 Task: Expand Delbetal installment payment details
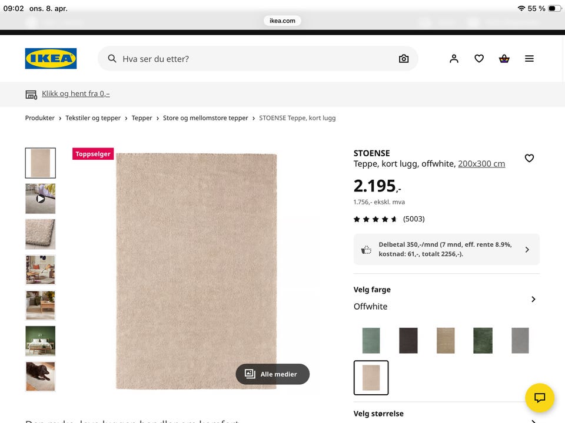pos(447,249)
